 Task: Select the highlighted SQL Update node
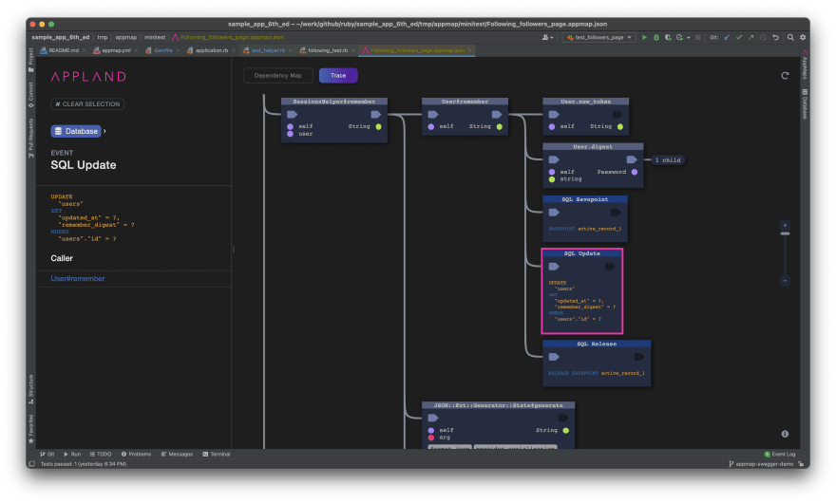pyautogui.click(x=582, y=291)
